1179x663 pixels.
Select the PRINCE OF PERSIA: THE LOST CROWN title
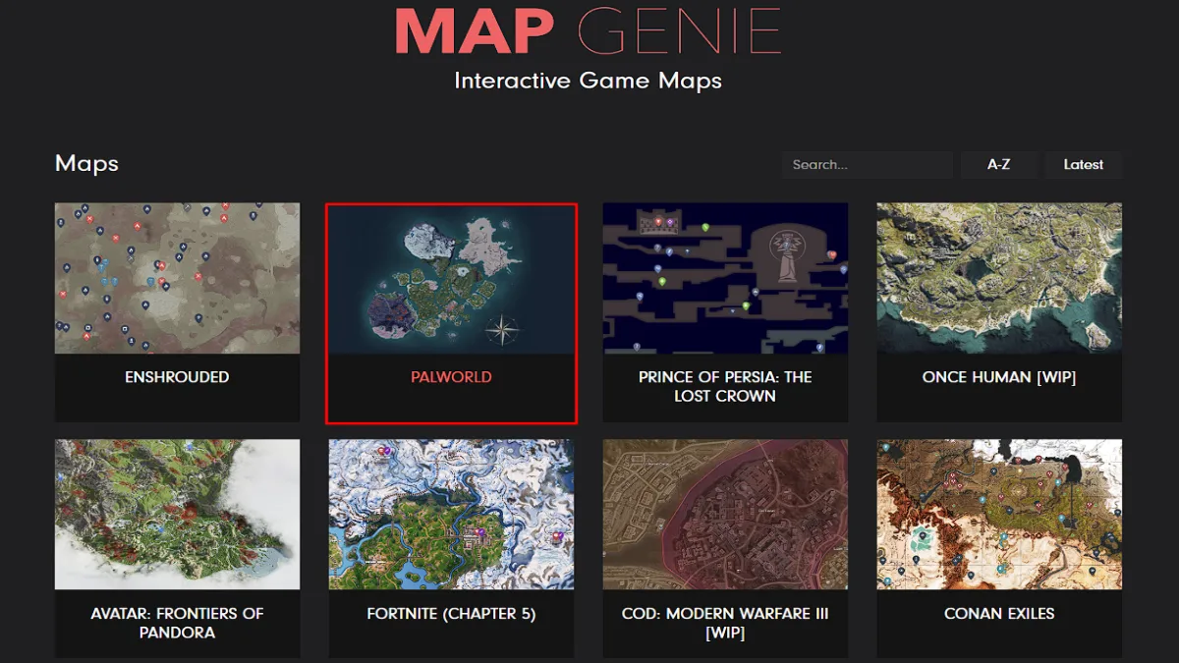pyautogui.click(x=725, y=386)
